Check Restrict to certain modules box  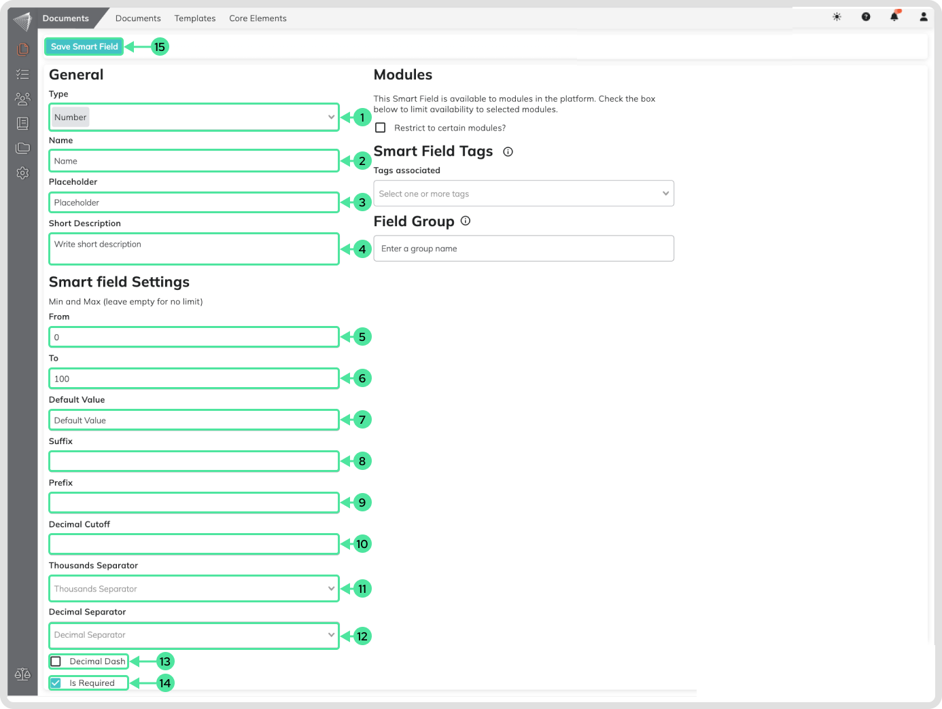click(381, 128)
